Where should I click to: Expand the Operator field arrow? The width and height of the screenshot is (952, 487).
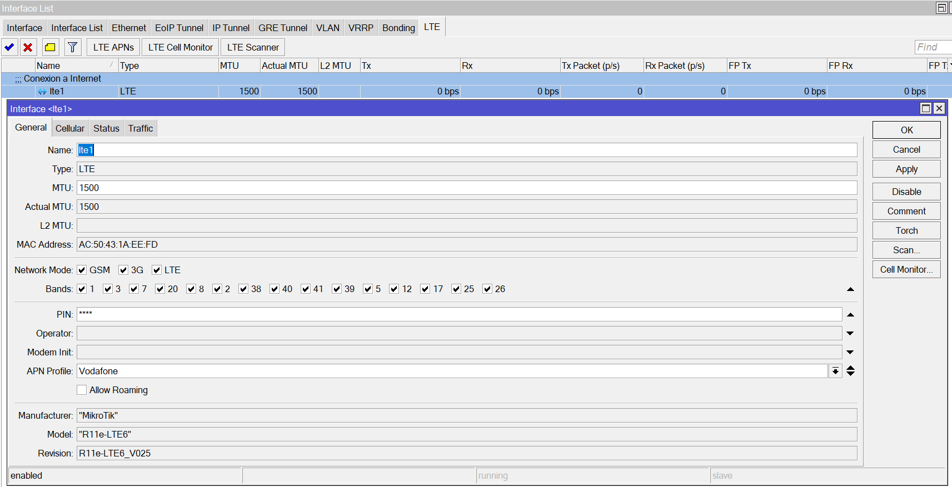[x=850, y=334]
